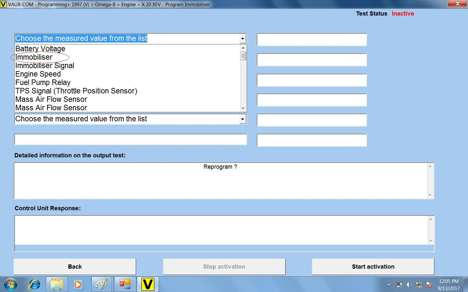Click the output test info scroll up arrow

coord(430,166)
